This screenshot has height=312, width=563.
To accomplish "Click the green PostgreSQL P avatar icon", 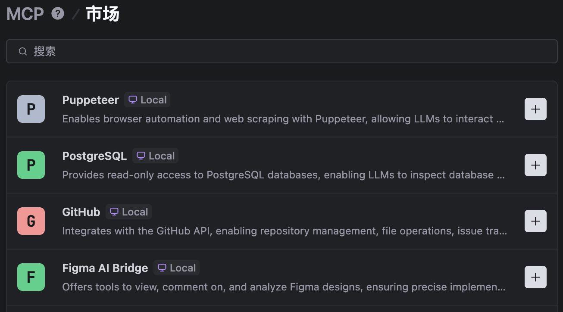I will pos(31,165).
